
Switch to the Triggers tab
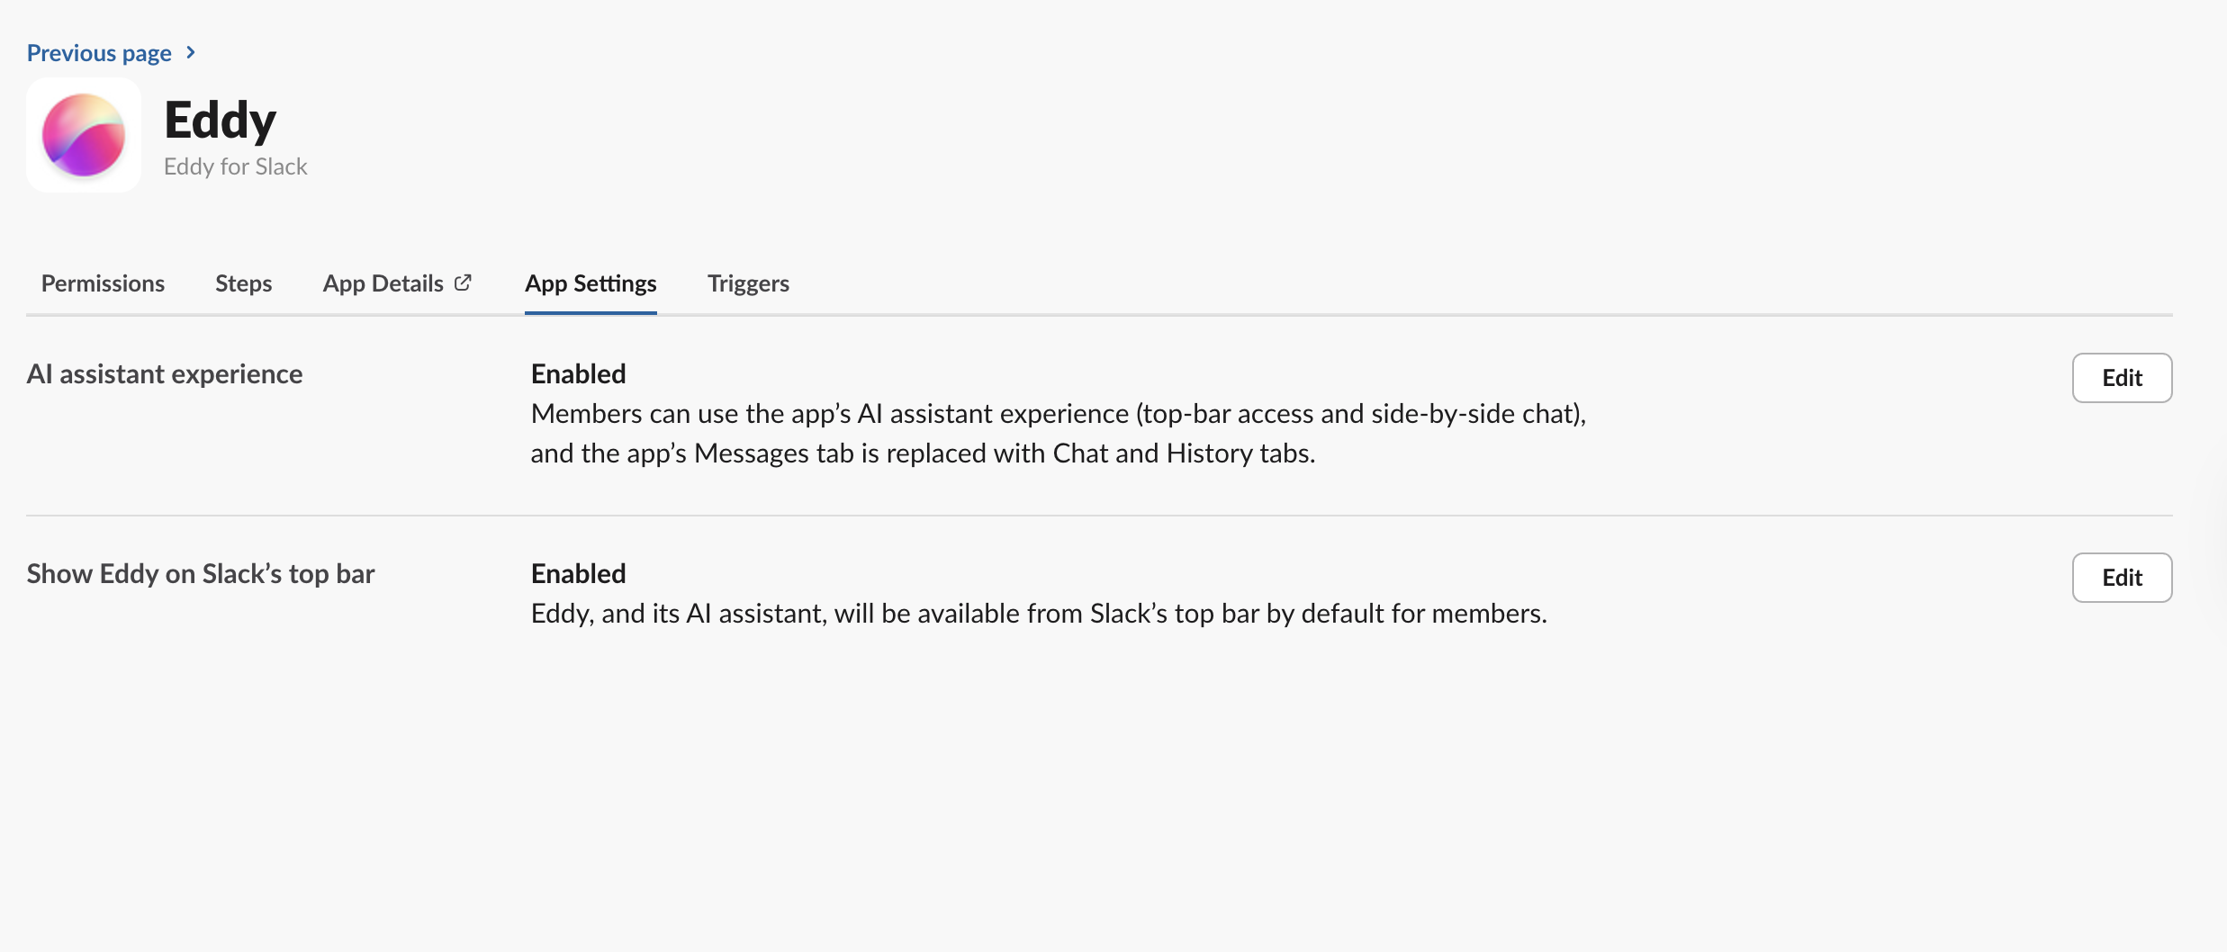tap(748, 283)
